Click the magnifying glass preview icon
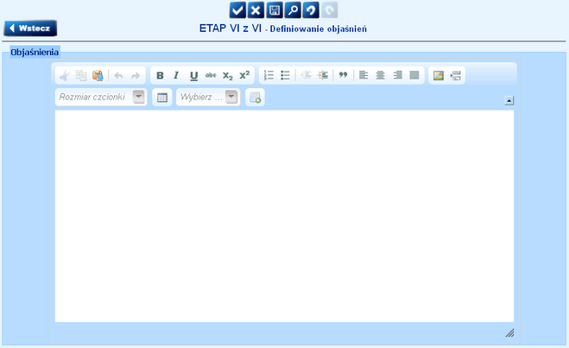Screen dimensions: 569x348 pos(293,9)
